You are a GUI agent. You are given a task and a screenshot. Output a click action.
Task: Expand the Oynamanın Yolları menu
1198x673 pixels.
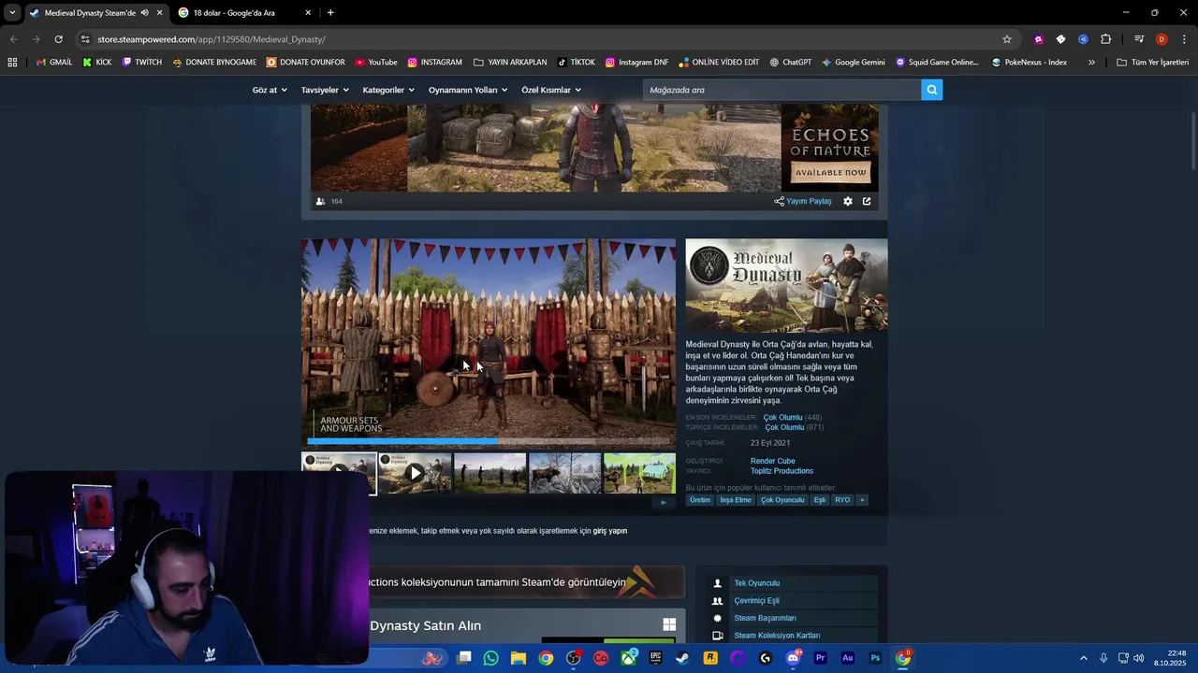(x=468, y=90)
